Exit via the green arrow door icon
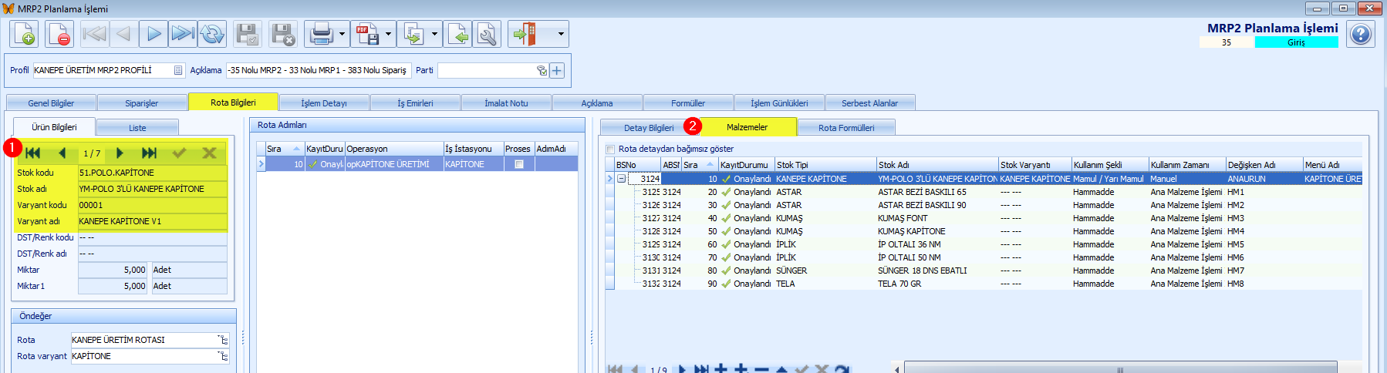This screenshot has height=373, width=1387. click(x=524, y=34)
